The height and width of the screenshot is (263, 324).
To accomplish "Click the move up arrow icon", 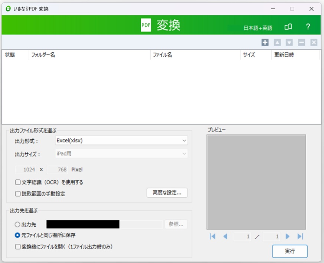I will (277, 43).
